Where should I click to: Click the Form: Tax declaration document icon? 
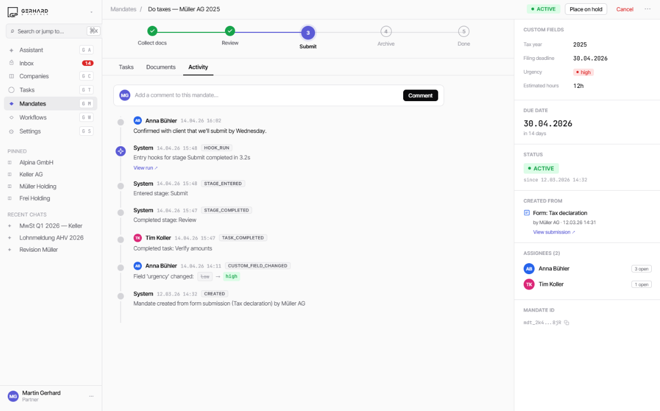click(526, 213)
